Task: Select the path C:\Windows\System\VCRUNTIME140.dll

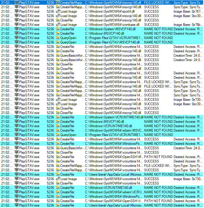Action: click(114, 117)
